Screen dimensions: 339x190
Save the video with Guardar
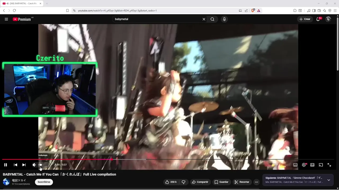[221, 182]
